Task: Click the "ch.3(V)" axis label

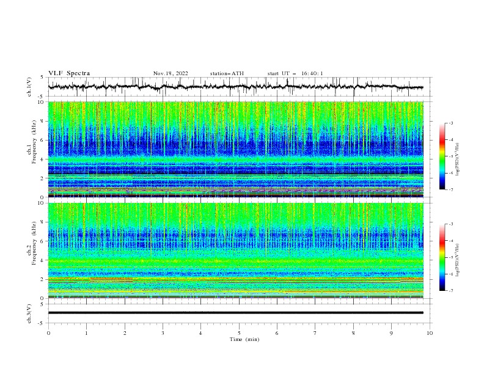Action: point(29,313)
